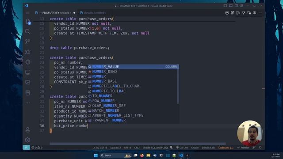283x159 pixels.
Task: Choose NUMERIC_TO_LBAC suggestion
Action: click(x=132, y=91)
